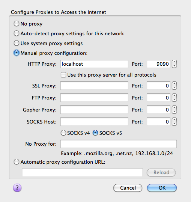Click the HTTP Proxy port stepper arrows
Viewport: 191px width, 202px height.
click(174, 64)
